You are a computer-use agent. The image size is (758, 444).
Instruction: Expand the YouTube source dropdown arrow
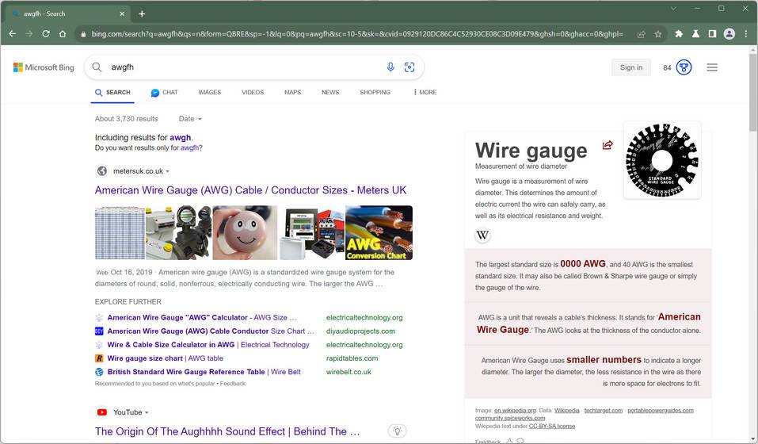pos(147,412)
